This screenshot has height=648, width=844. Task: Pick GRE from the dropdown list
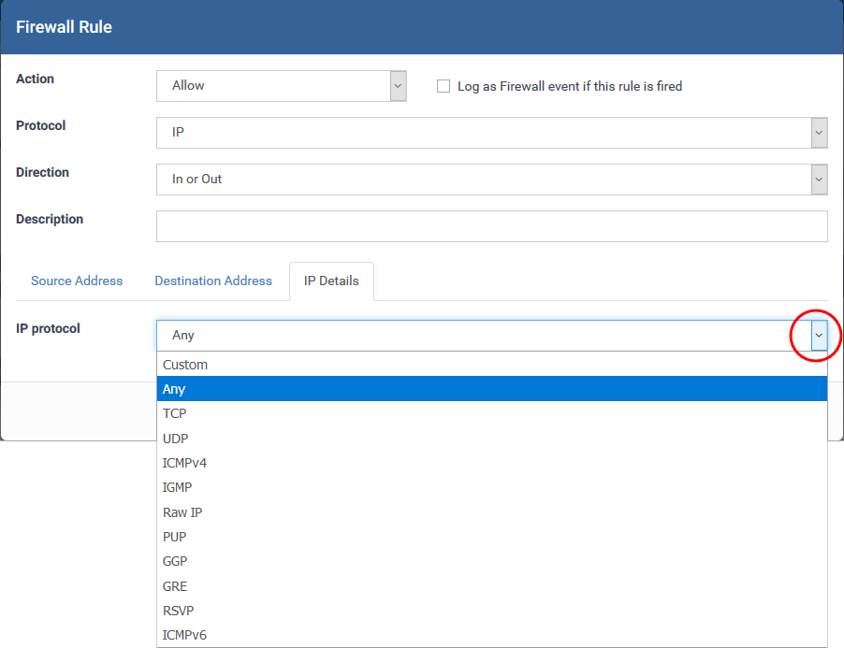coord(492,586)
